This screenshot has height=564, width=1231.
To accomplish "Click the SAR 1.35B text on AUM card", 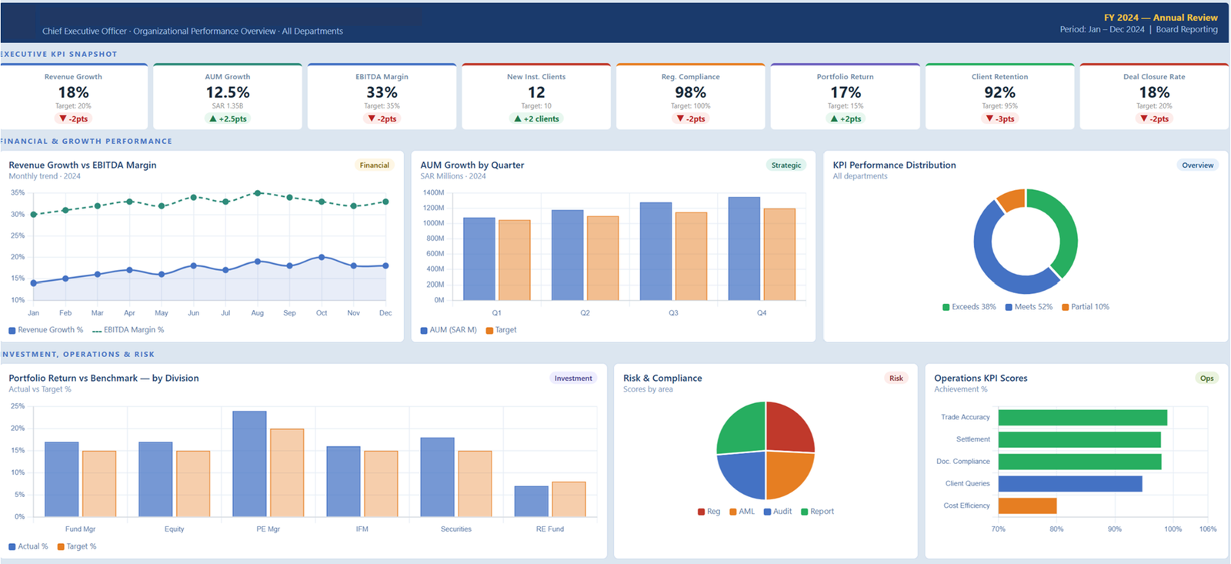I will (228, 106).
